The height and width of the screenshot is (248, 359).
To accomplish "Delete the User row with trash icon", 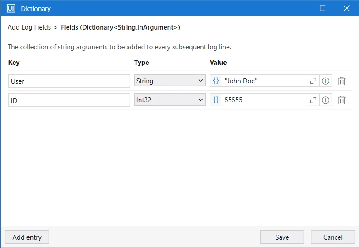I will (342, 81).
